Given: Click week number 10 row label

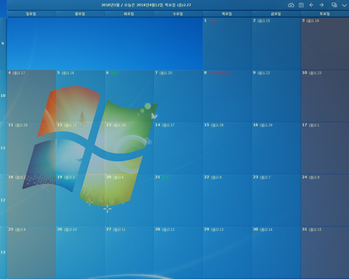Looking at the screenshot, I should pos(3,96).
